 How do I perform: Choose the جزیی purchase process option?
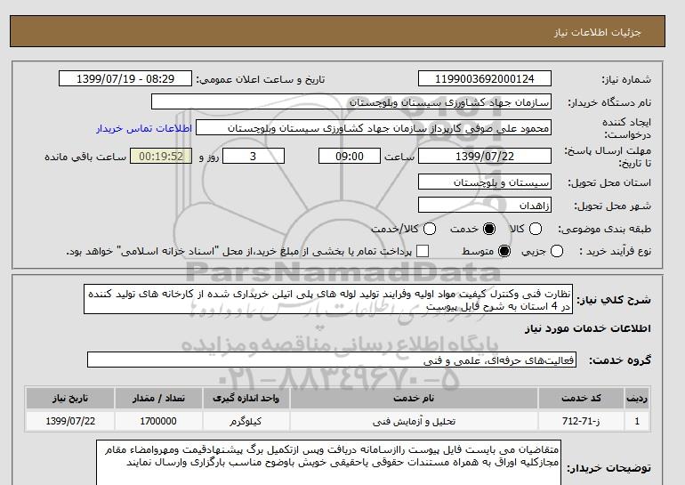pyautogui.click(x=557, y=251)
